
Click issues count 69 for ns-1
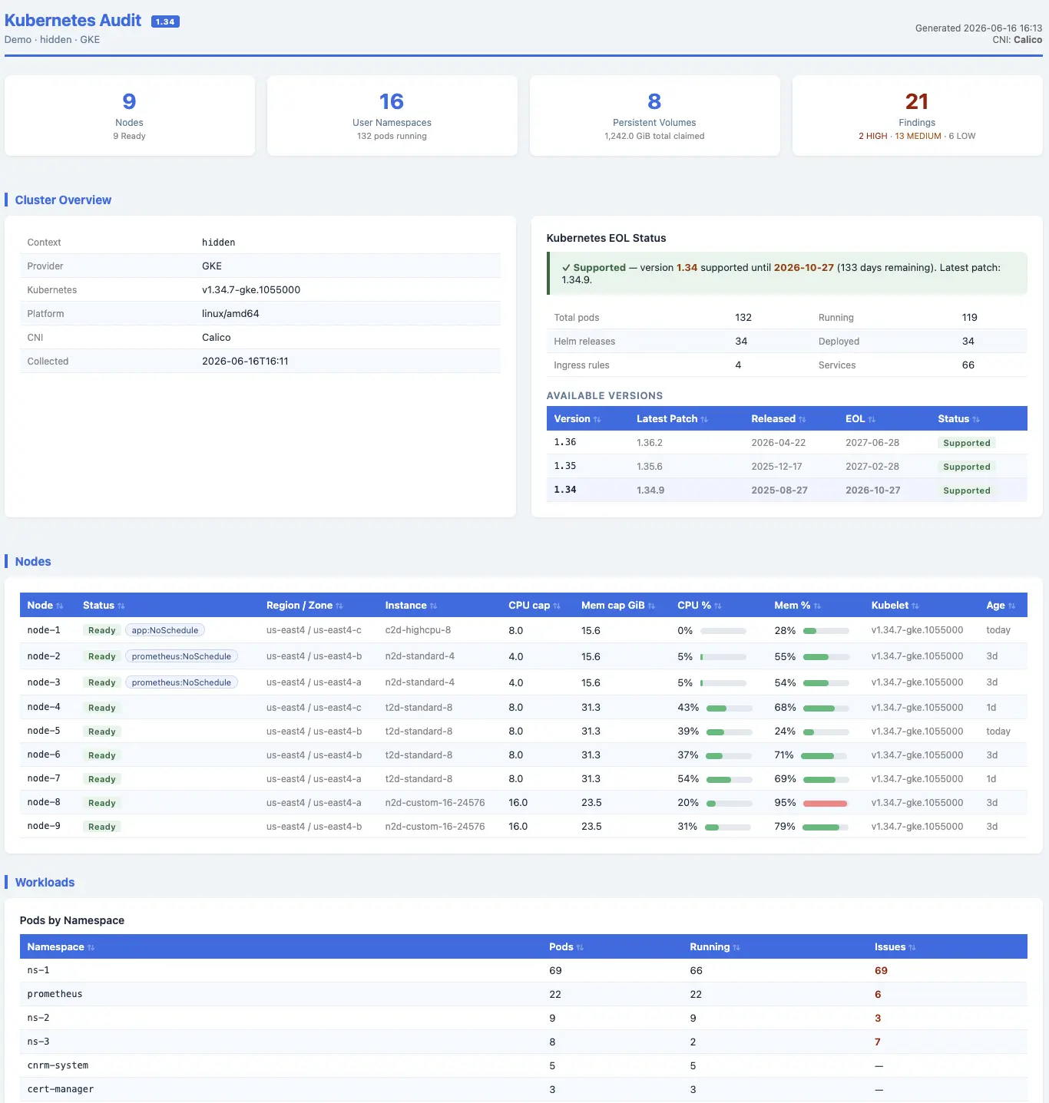pos(881,971)
